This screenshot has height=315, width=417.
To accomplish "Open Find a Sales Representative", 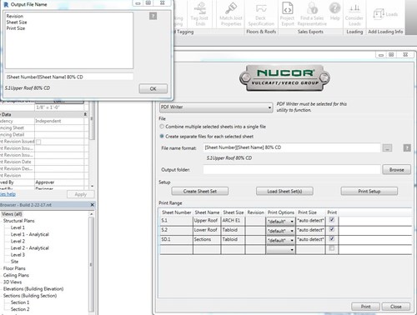I will click(x=312, y=14).
